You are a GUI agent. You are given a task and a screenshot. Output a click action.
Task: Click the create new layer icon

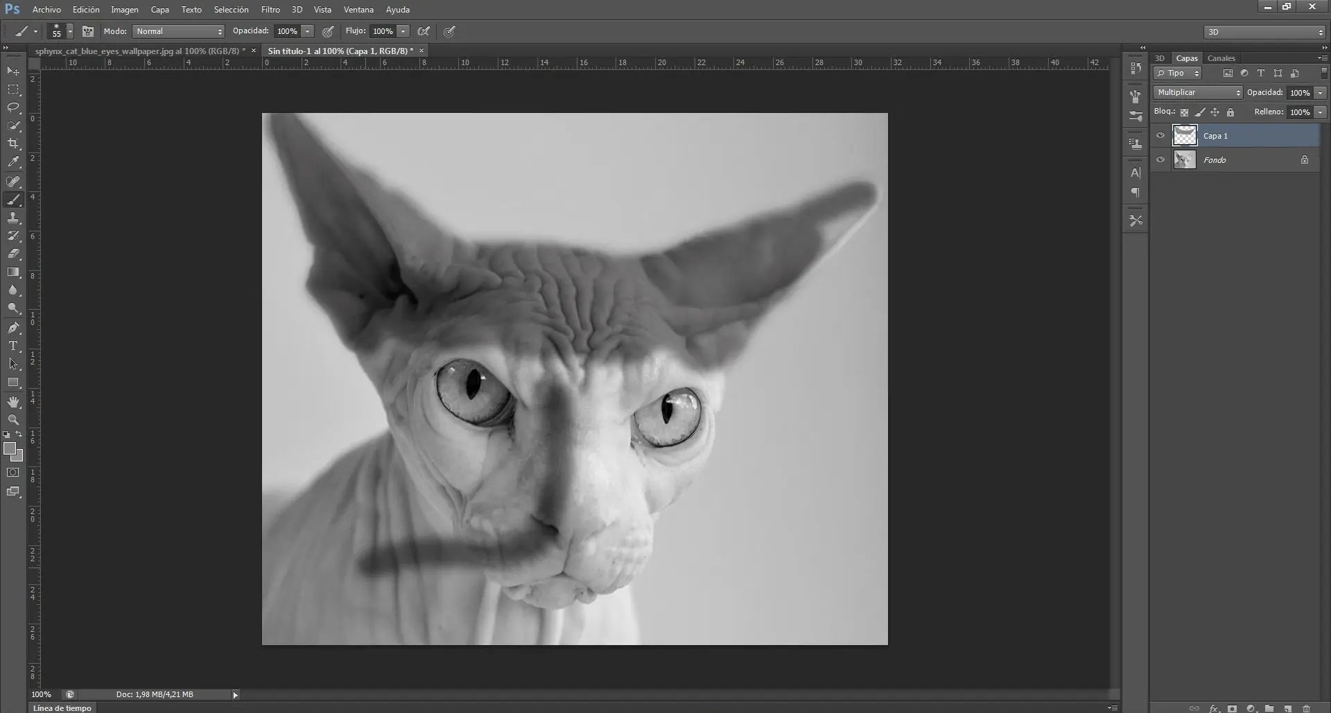[1288, 708]
